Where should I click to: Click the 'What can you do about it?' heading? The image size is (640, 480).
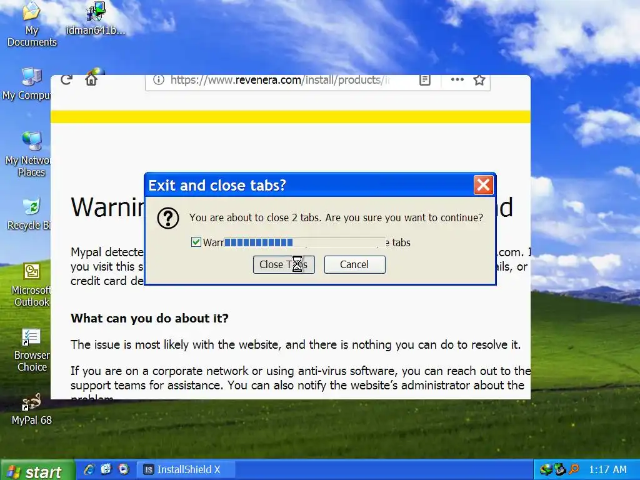pyautogui.click(x=149, y=318)
